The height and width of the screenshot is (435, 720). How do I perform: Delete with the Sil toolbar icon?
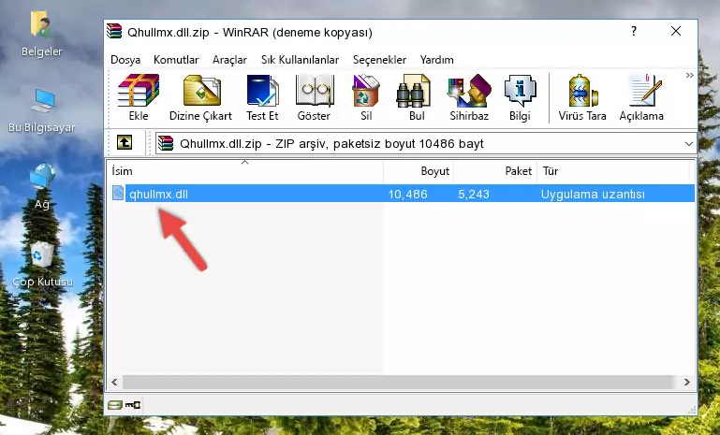pyautogui.click(x=366, y=97)
